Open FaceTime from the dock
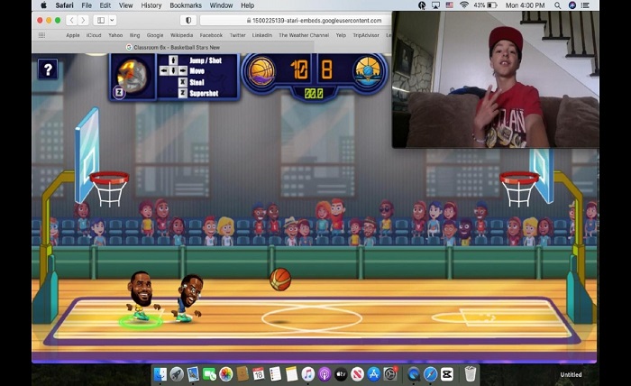Viewport: 631px width, 386px height. (x=209, y=374)
